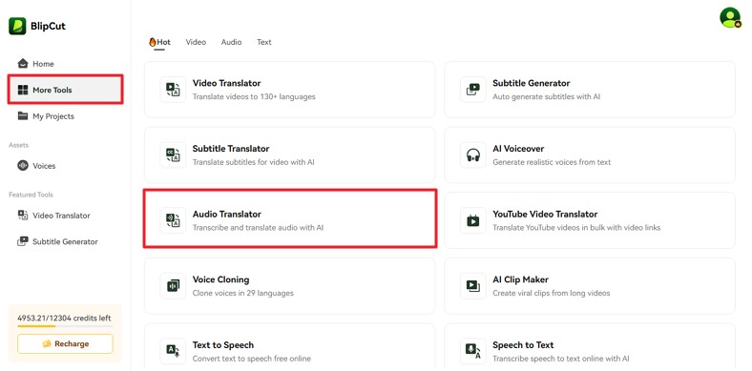The width and height of the screenshot is (752, 371).
Task: Click 'Translate YouTube videos in bulk' description
Action: (576, 228)
